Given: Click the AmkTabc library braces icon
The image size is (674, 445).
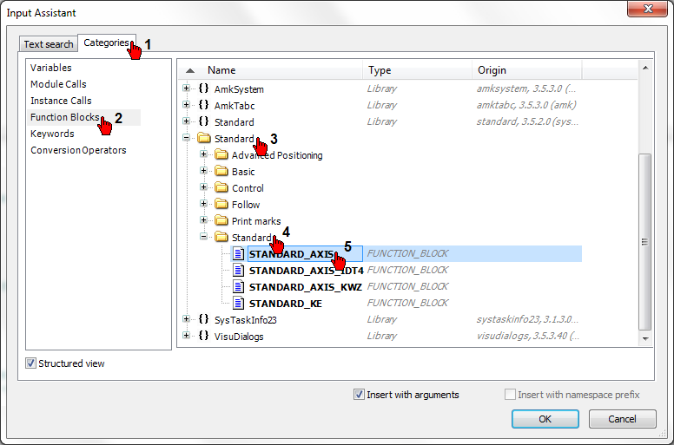Looking at the screenshot, I should pyautogui.click(x=204, y=105).
